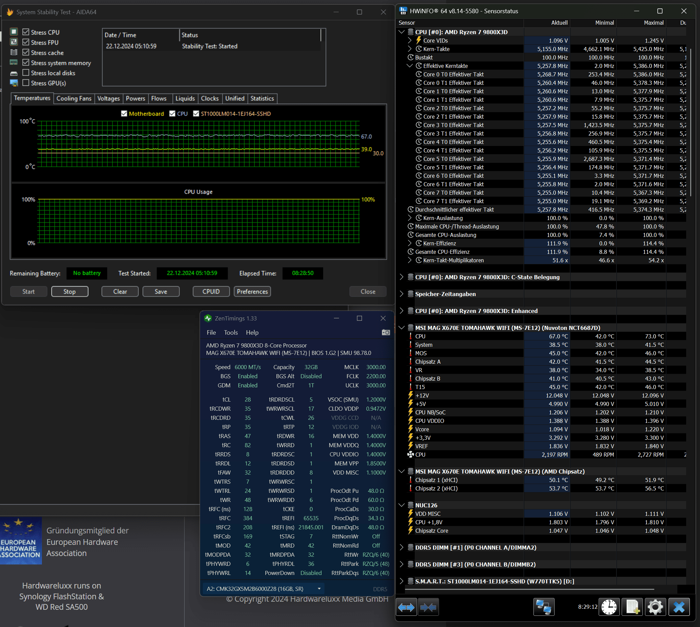
Task: Switch to Cooling Fans tab
Action: [74, 99]
